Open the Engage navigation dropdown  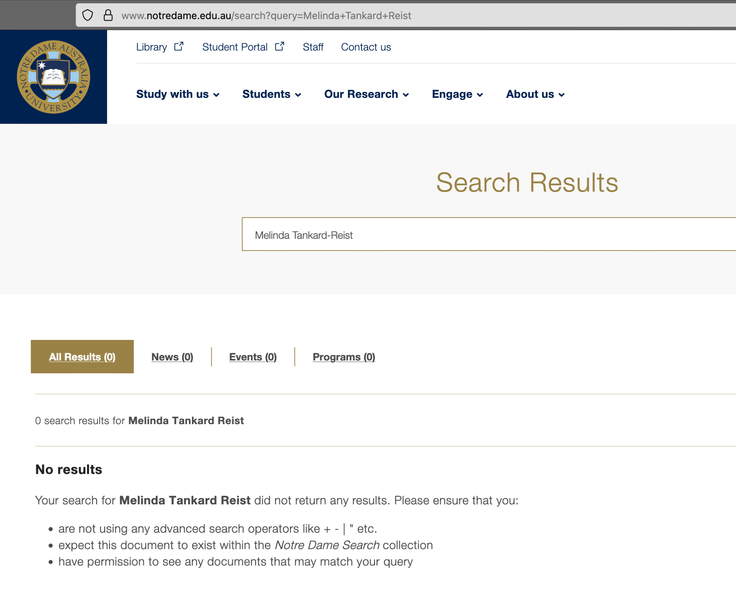(457, 94)
